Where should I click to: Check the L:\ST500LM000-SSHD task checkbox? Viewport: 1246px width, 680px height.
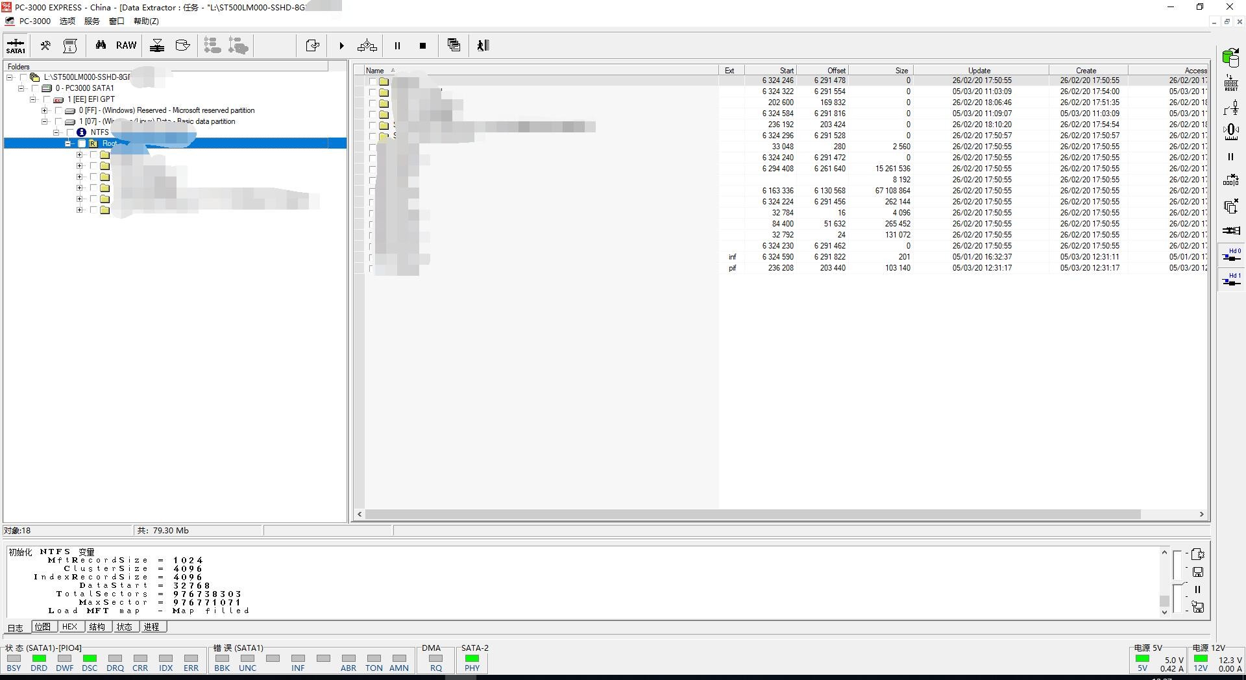pyautogui.click(x=23, y=77)
